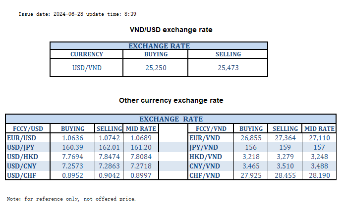The image size is (344, 204).
Task: Click the USD/VND buying rate 25,250
Action: (156, 67)
